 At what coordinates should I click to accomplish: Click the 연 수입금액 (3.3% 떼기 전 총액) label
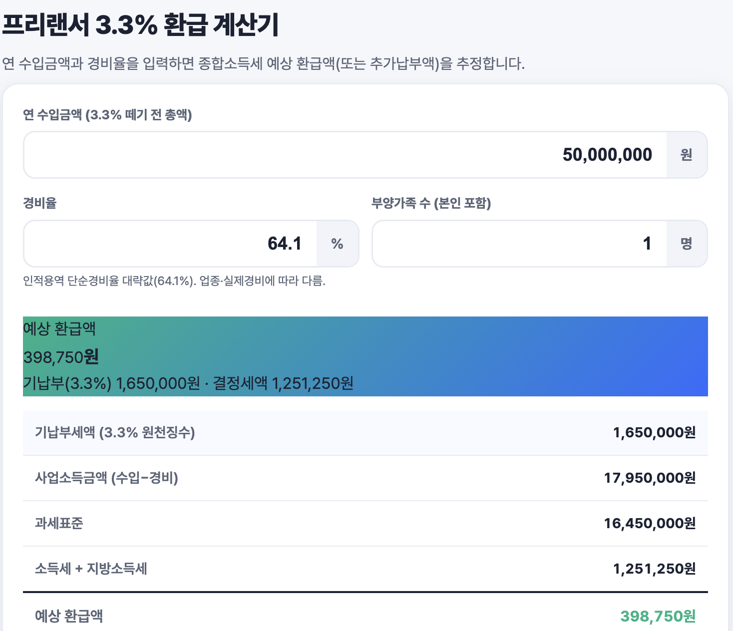107,115
